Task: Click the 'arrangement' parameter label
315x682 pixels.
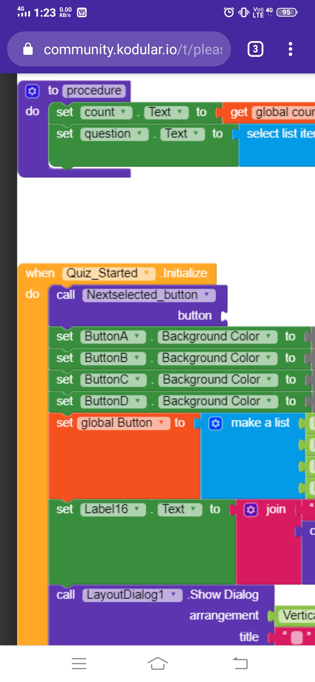Action: (x=224, y=616)
